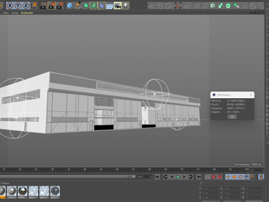The image size is (269, 202).
Task: Click OK in the Information dialog
Action: pyautogui.click(x=232, y=117)
